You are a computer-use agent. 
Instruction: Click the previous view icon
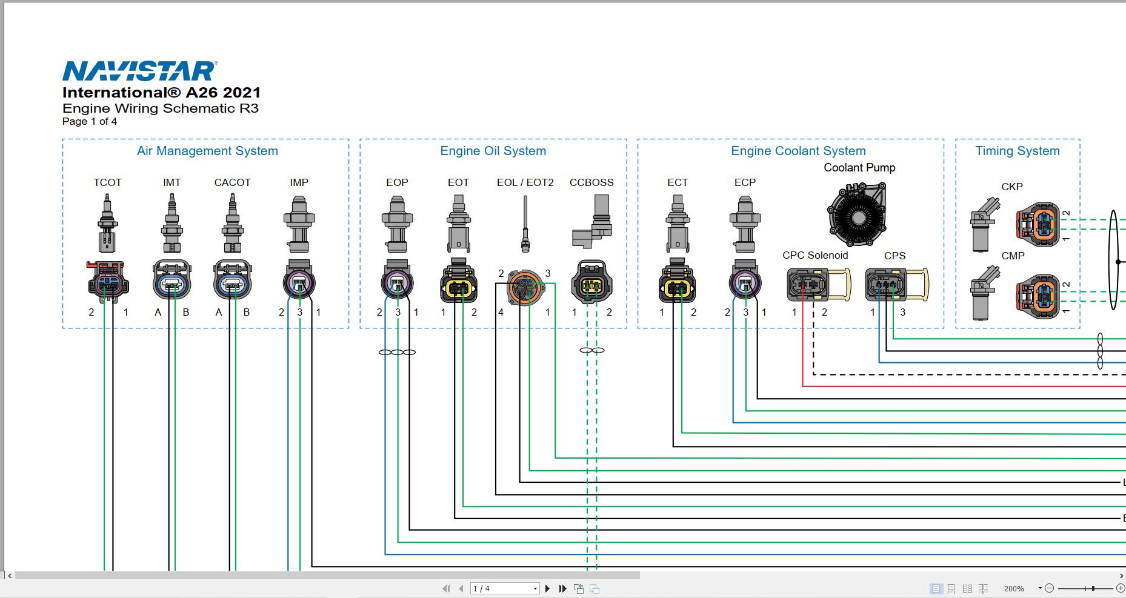click(x=579, y=588)
